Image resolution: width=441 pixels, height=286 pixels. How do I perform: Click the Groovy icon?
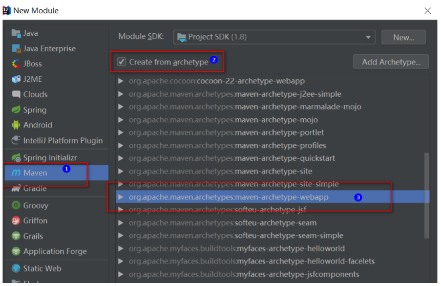click(16, 205)
